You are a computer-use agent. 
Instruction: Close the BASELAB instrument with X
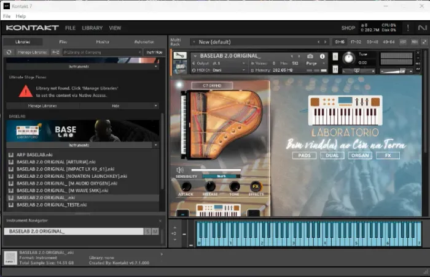click(418, 52)
